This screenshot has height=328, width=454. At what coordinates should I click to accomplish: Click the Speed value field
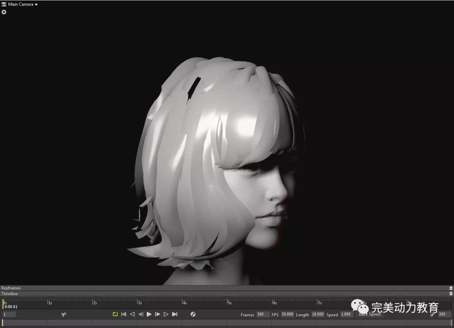[x=346, y=315]
